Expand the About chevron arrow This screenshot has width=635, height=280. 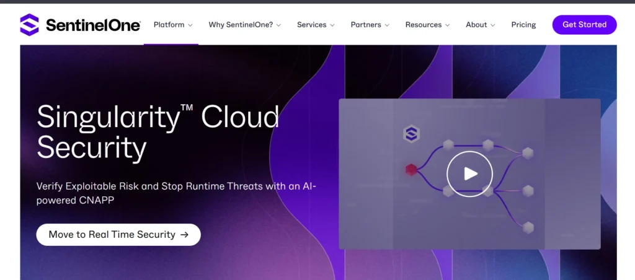(493, 25)
